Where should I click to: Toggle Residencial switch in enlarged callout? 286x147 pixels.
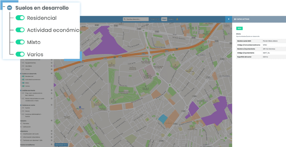click(20, 18)
